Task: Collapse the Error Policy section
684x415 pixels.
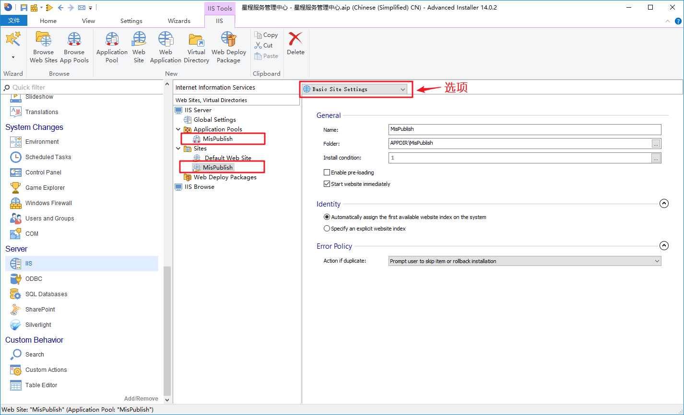Action: pyautogui.click(x=664, y=246)
